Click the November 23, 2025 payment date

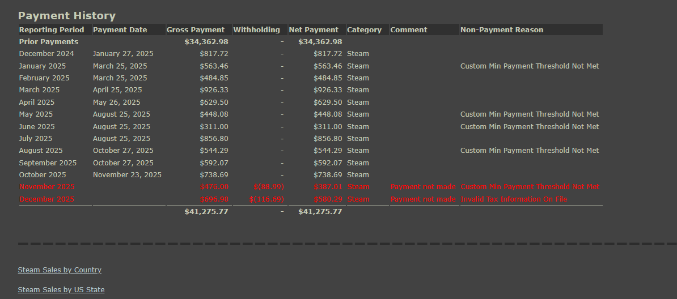click(x=127, y=175)
